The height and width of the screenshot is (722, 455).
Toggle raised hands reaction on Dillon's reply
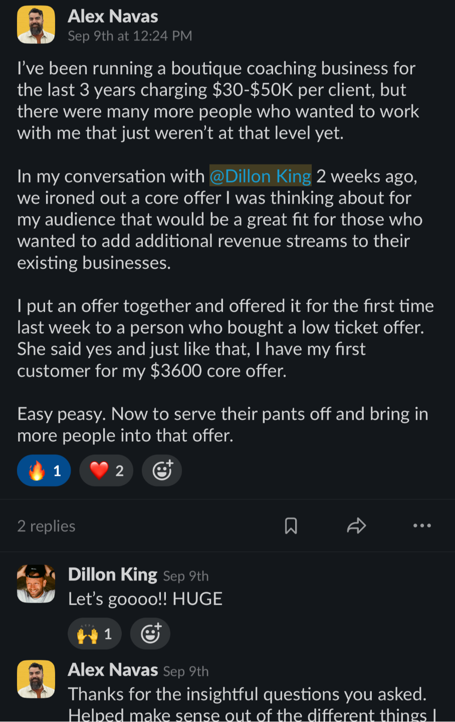pyautogui.click(x=95, y=634)
